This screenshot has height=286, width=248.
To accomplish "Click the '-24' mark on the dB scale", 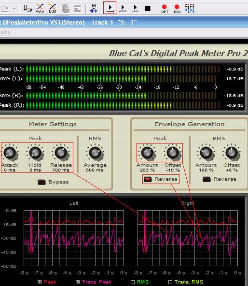I will 138,87.
